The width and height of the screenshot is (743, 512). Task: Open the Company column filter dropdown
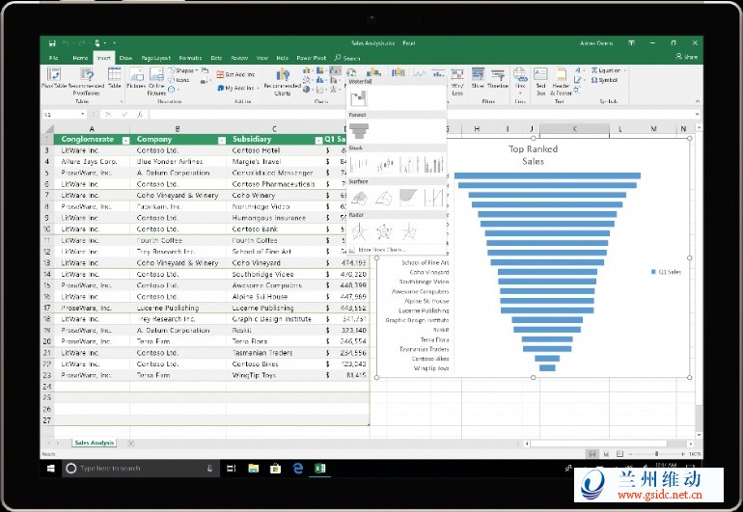coord(221,140)
